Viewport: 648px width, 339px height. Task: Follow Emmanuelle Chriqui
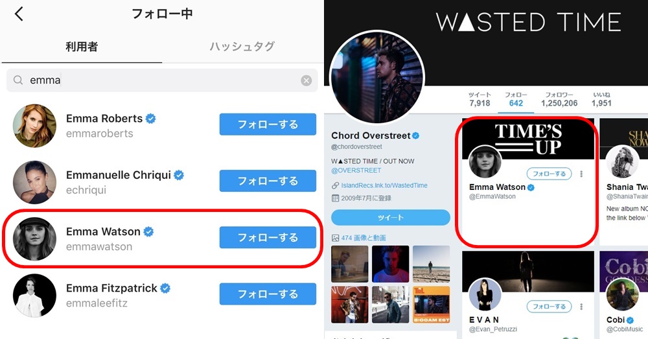(x=268, y=181)
